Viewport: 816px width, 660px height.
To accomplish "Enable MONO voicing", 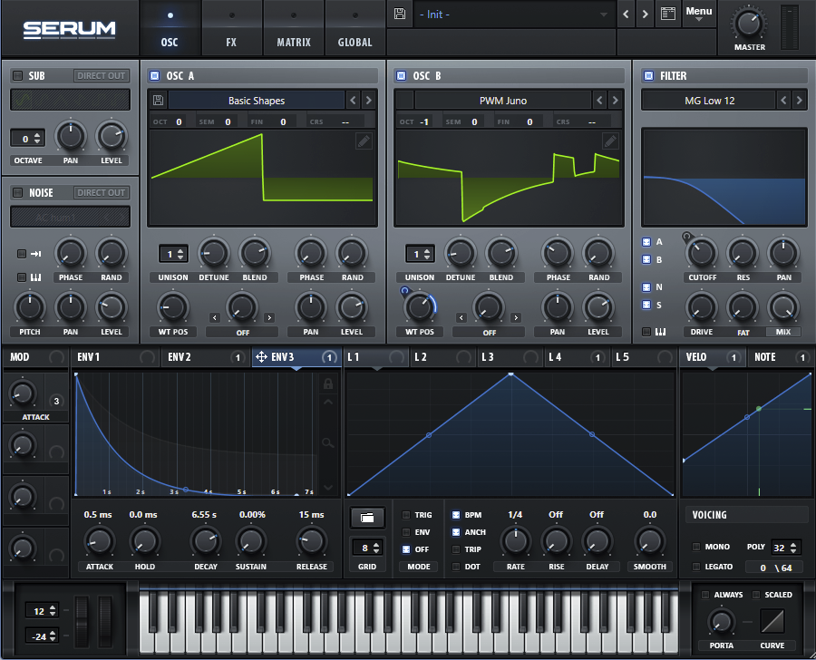I will (x=695, y=547).
